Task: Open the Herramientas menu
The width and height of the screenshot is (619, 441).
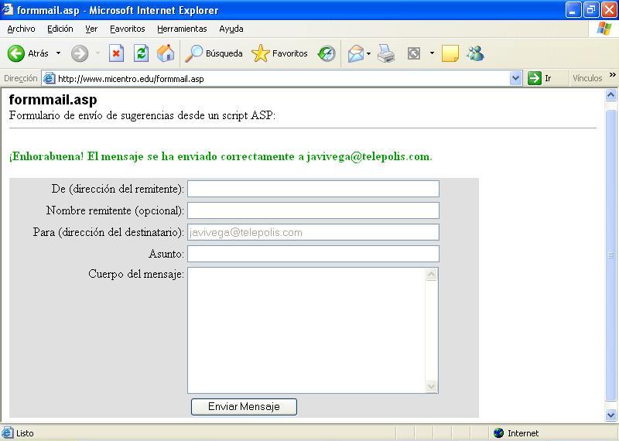Action: tap(182, 29)
